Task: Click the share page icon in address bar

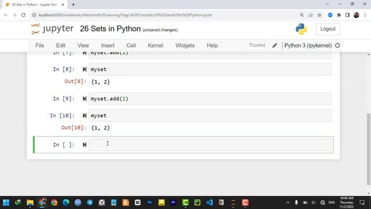Action: [x=311, y=15]
